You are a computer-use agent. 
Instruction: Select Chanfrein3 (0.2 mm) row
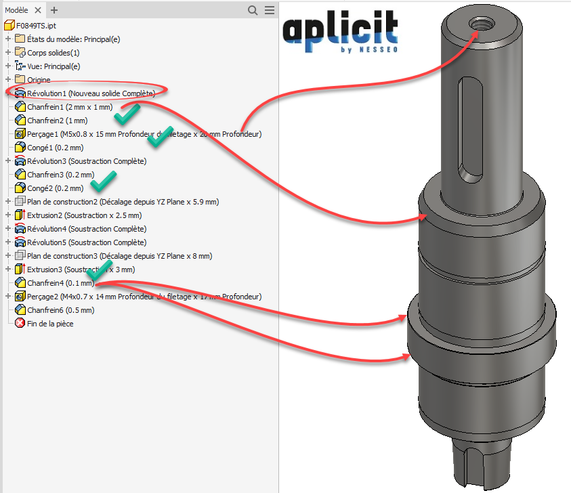(x=61, y=175)
